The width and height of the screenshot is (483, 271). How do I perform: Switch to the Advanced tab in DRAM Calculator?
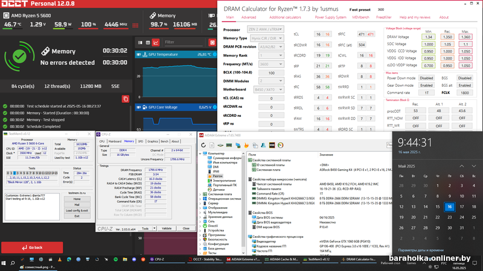[249, 17]
